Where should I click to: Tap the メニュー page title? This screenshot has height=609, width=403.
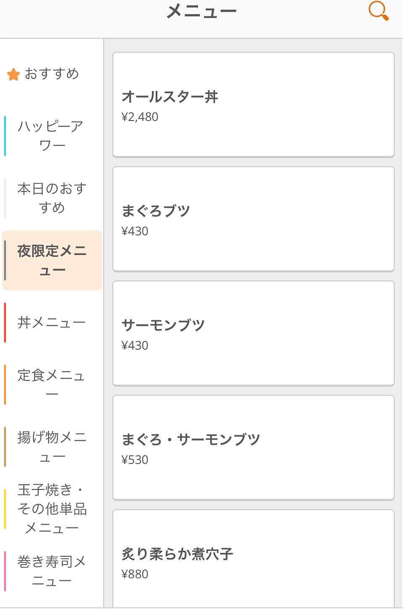[202, 11]
